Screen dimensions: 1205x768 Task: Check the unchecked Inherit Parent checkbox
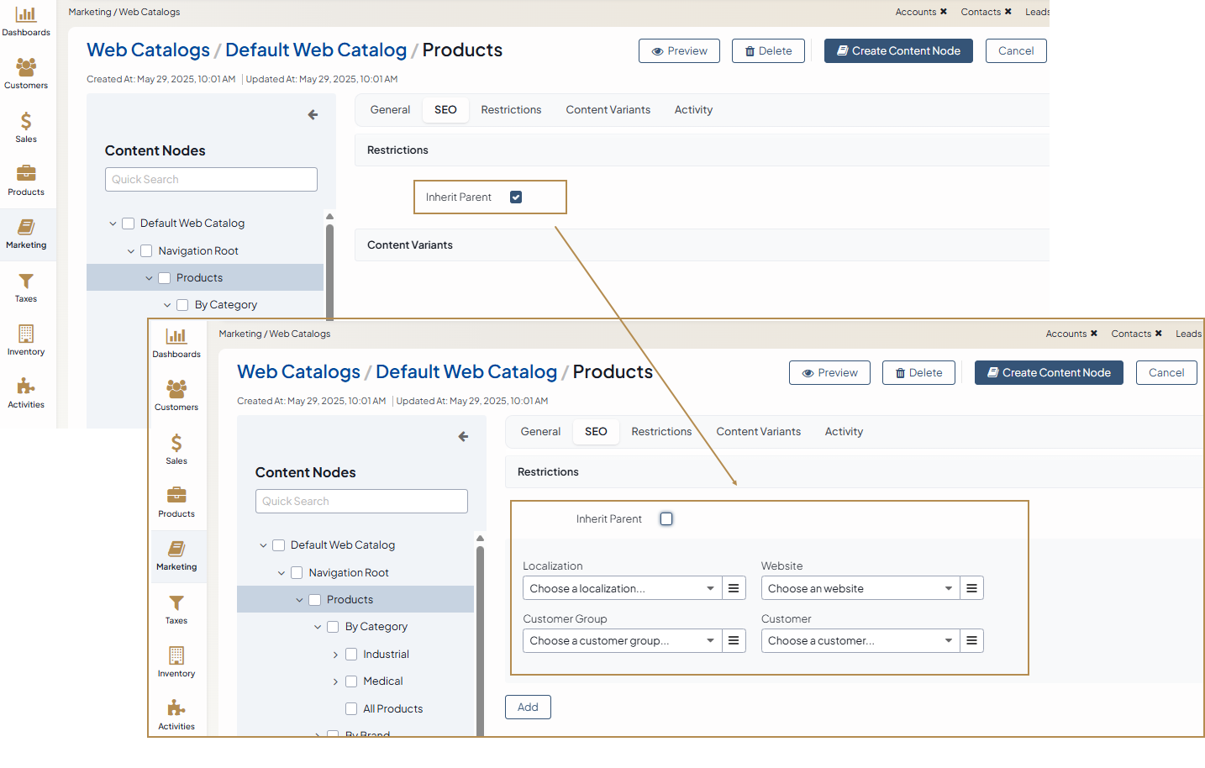pyautogui.click(x=666, y=519)
